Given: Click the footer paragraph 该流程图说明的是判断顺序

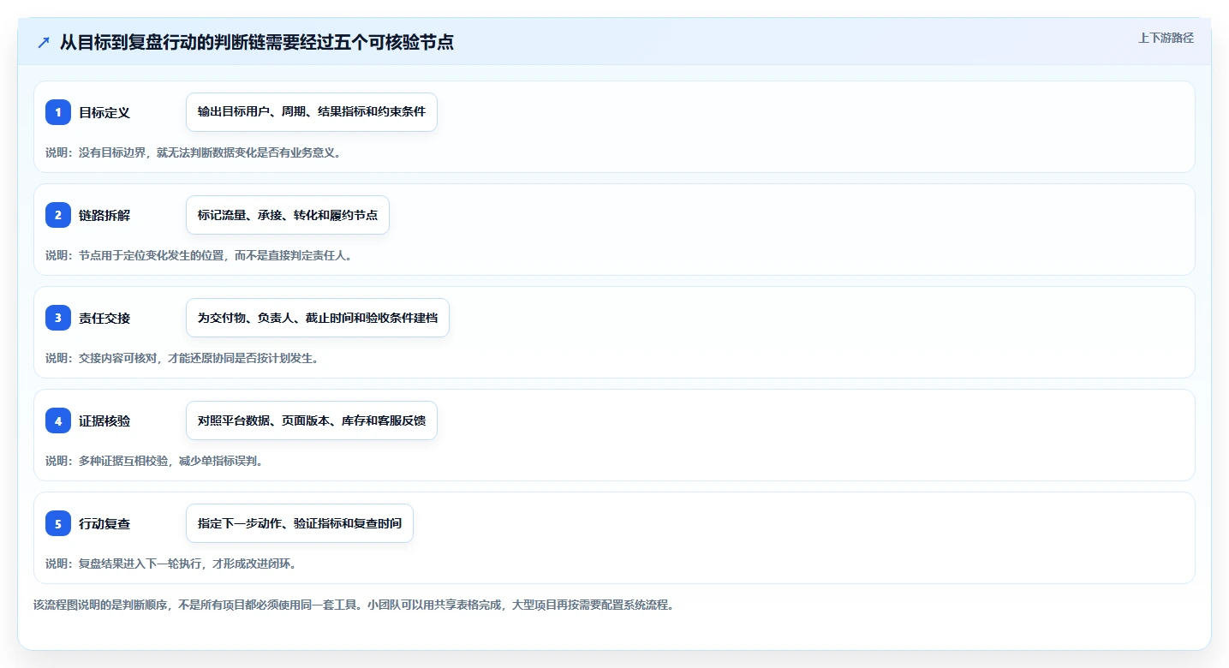Looking at the screenshot, I should point(354,605).
